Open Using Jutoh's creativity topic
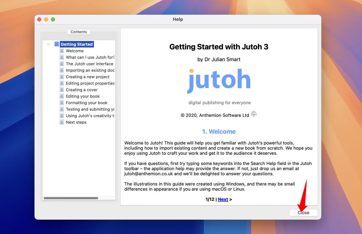 coord(90,116)
